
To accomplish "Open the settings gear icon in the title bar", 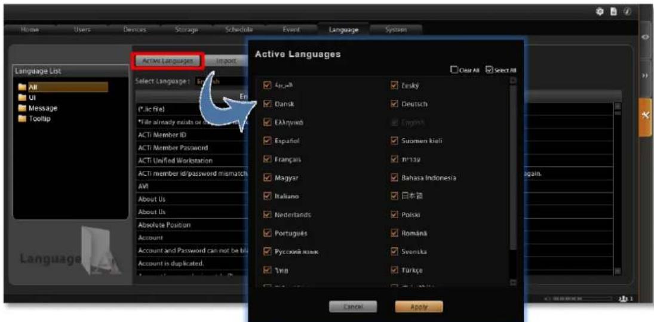I will point(600,12).
